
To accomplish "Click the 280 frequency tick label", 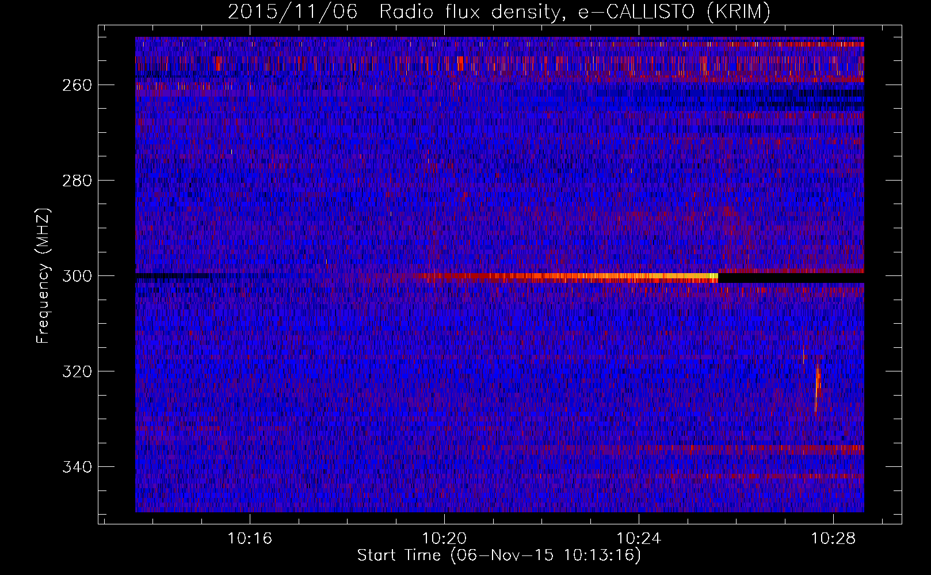I will point(77,181).
